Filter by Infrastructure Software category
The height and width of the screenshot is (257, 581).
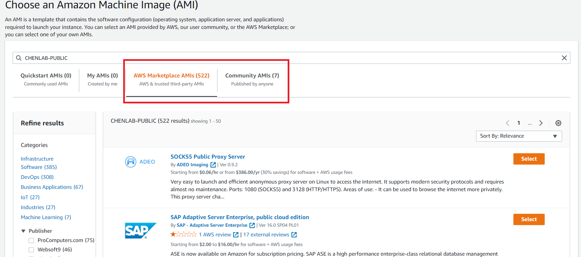39,163
